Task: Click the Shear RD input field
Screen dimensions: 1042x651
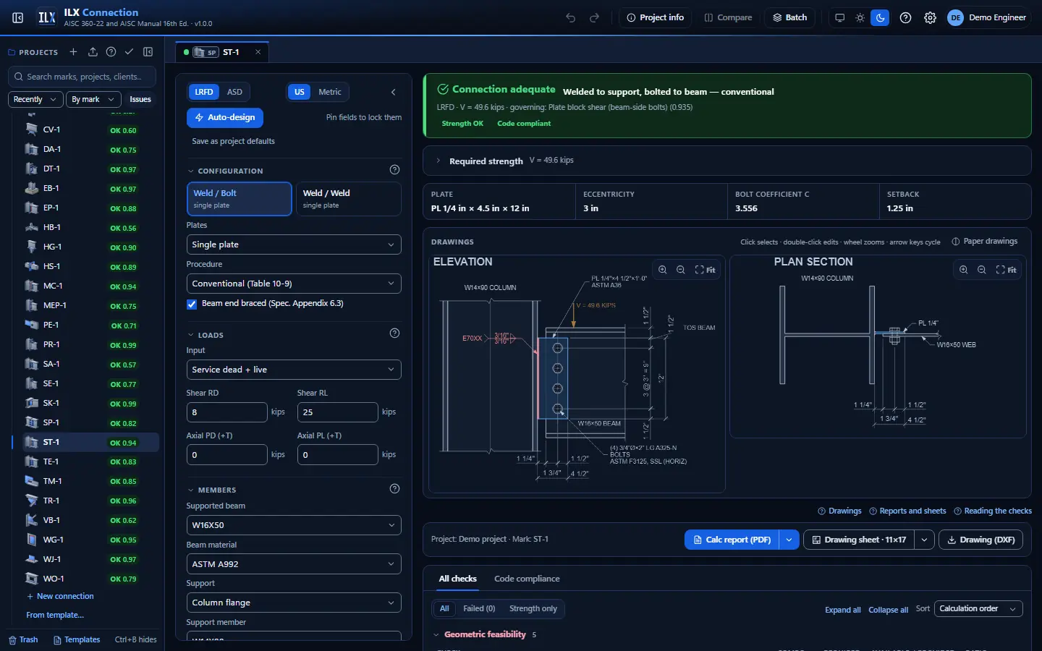Action: [x=226, y=412]
